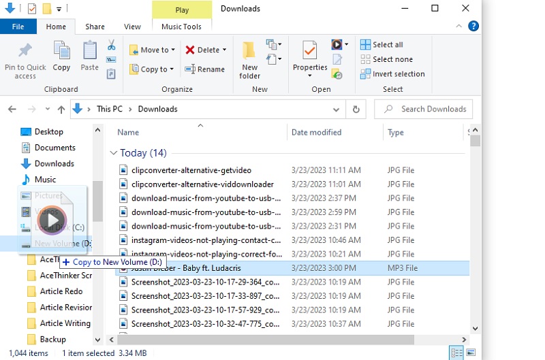Screen dimensions: 545x360
Task: Sort by the Name column header
Action: pyautogui.click(x=200, y=132)
